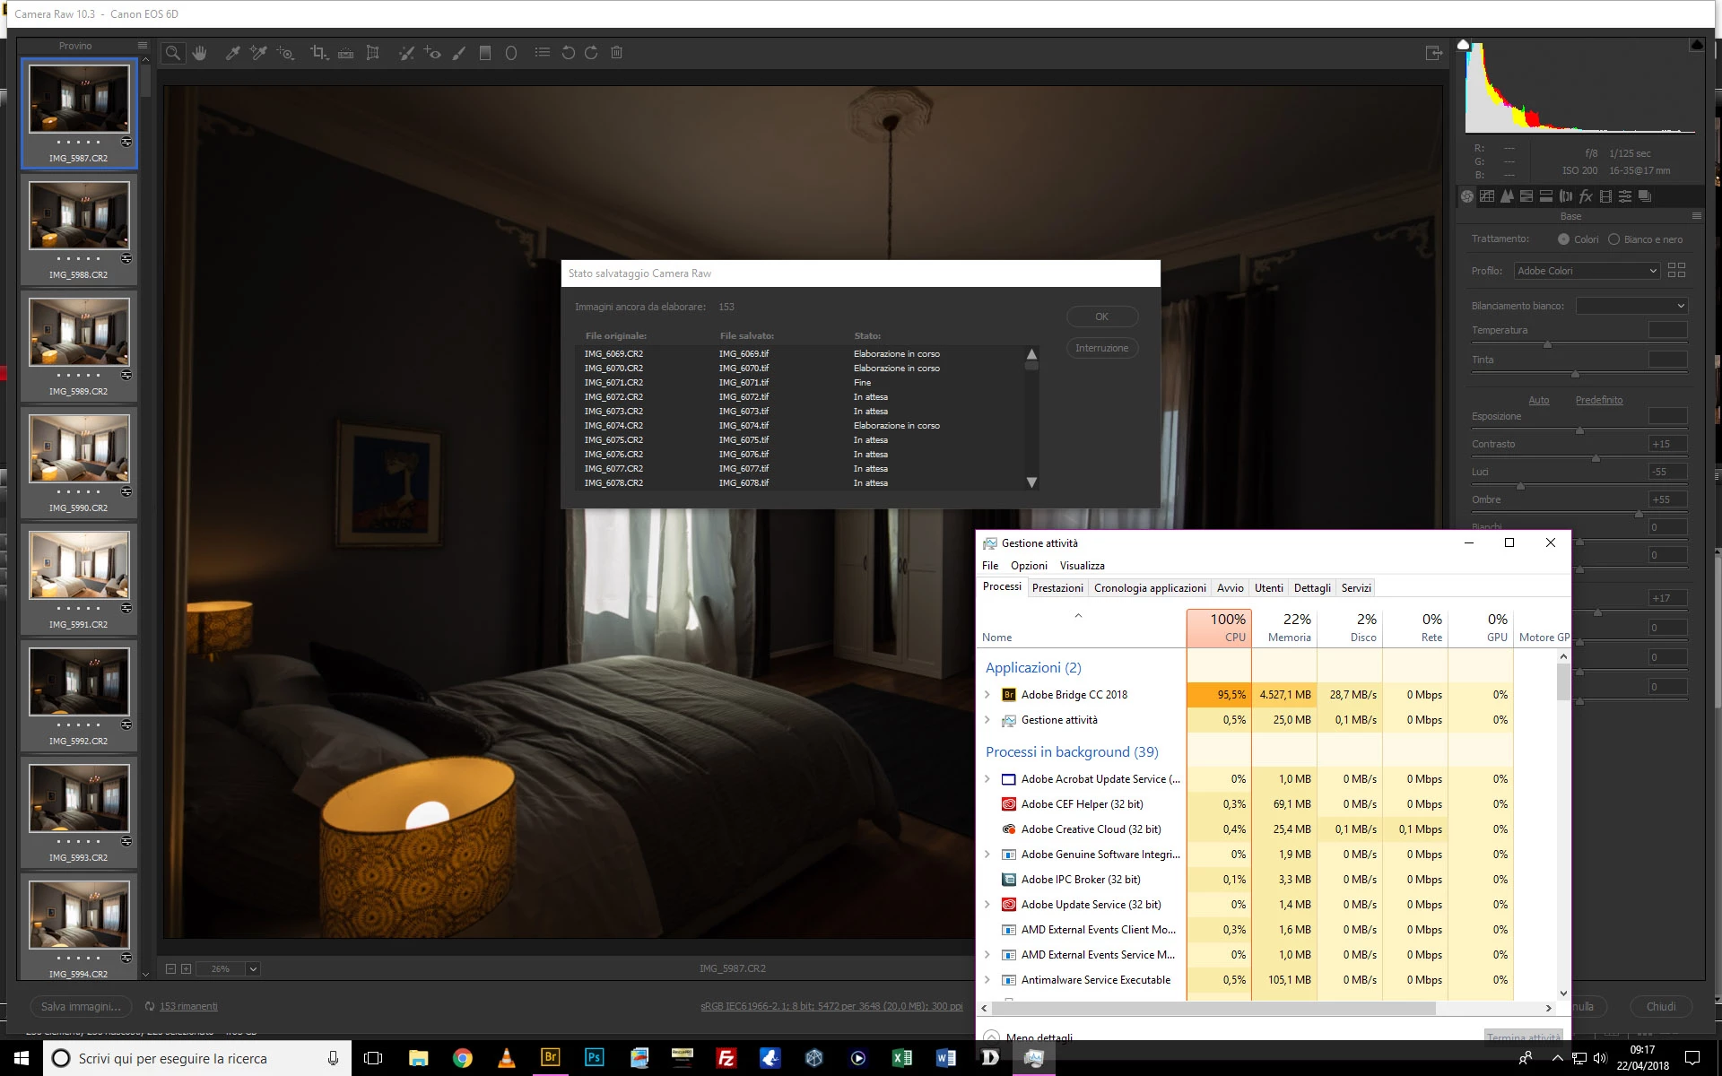Image resolution: width=1722 pixels, height=1076 pixels.
Task: Click the 153 rimanenti link
Action: [188, 1007]
